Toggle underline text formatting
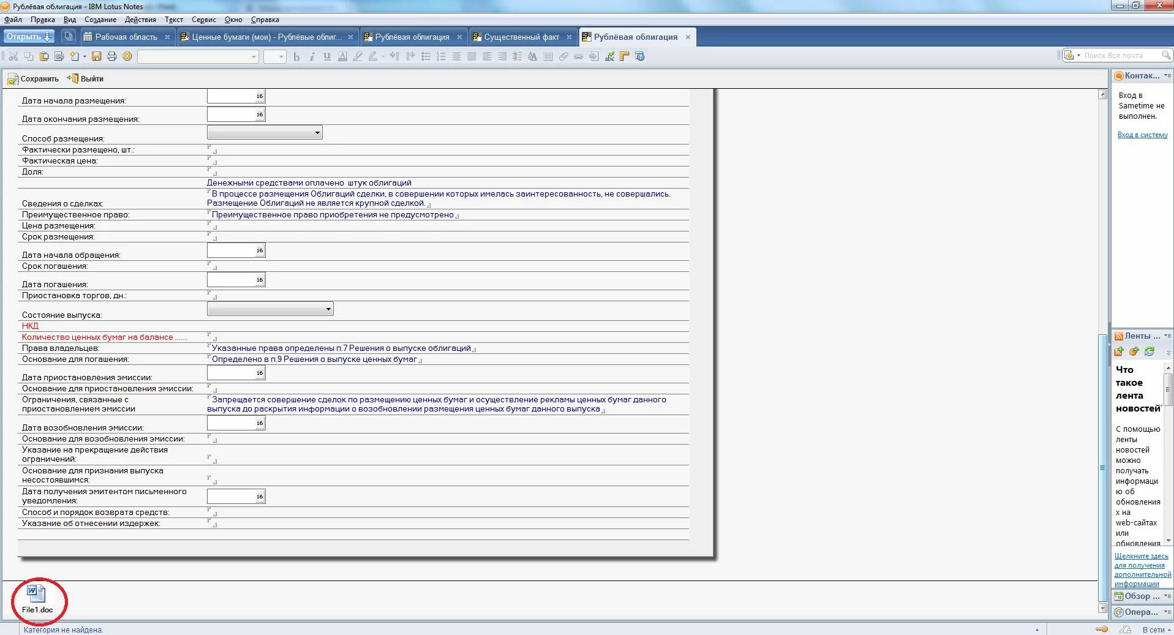The image size is (1174, 635). click(x=327, y=56)
